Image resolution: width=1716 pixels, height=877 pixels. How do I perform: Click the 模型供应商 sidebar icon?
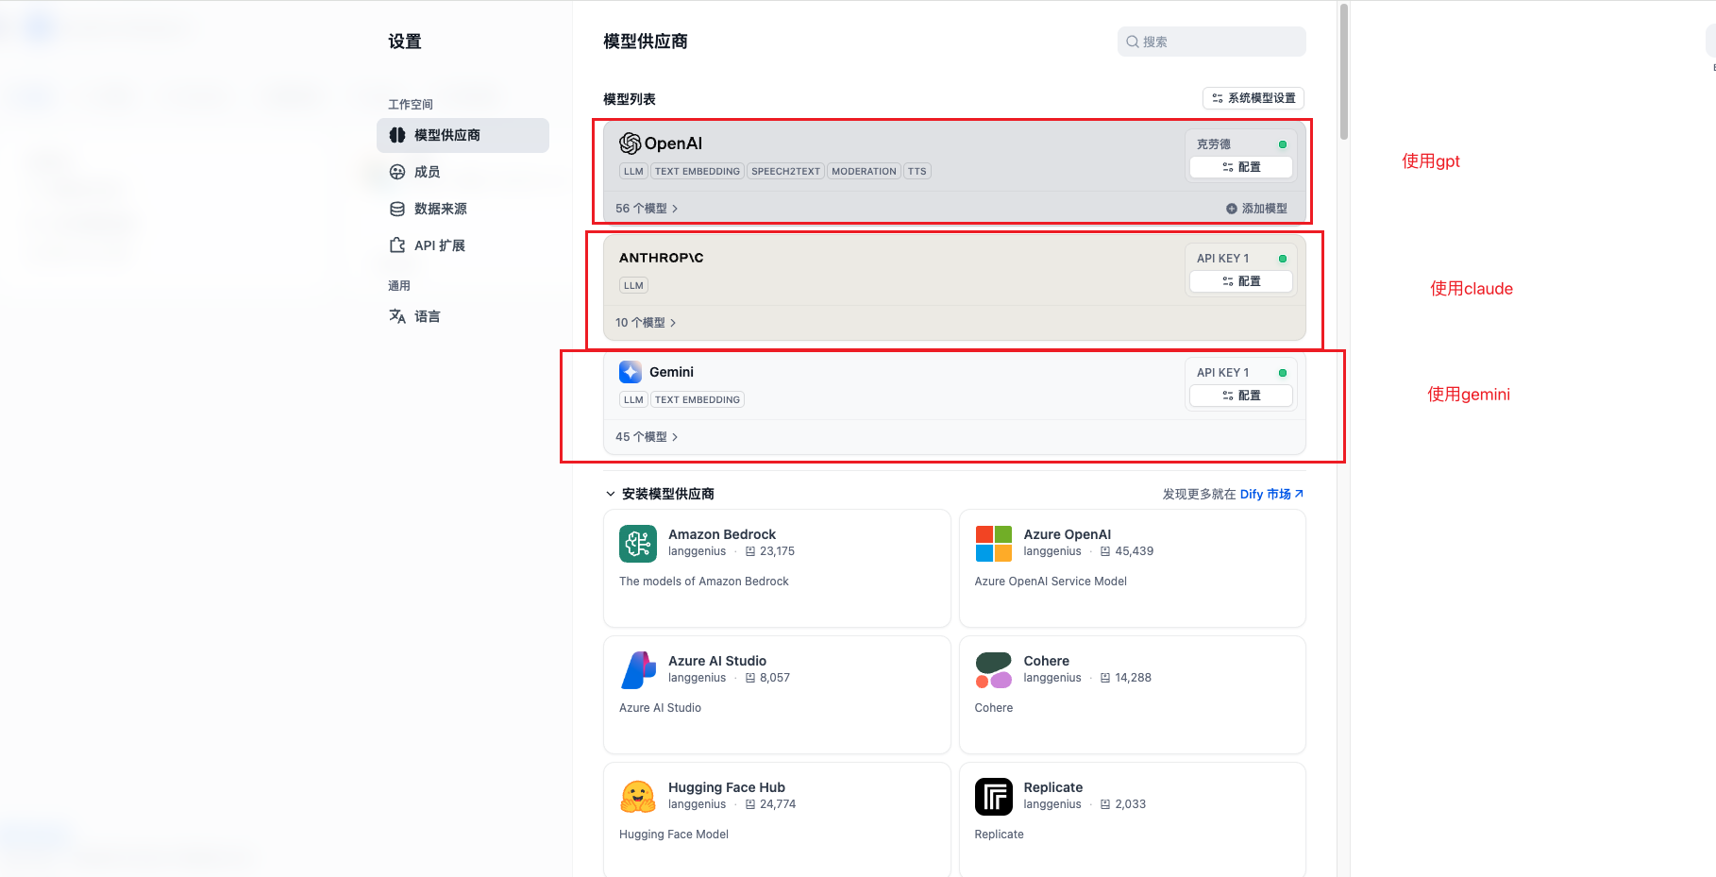click(397, 135)
